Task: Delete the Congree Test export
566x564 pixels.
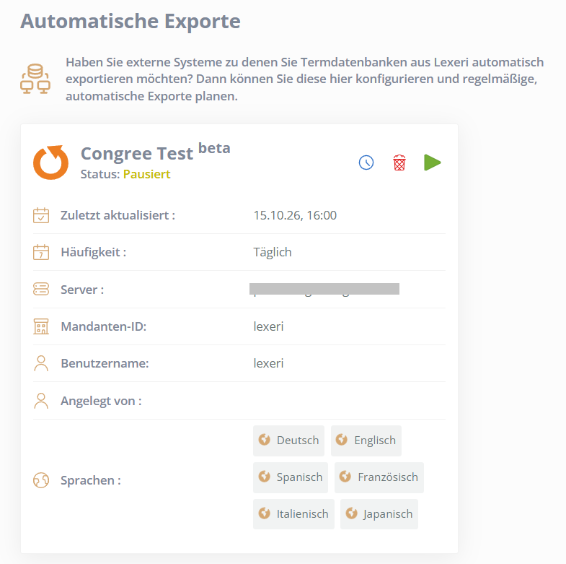Action: pyautogui.click(x=399, y=162)
